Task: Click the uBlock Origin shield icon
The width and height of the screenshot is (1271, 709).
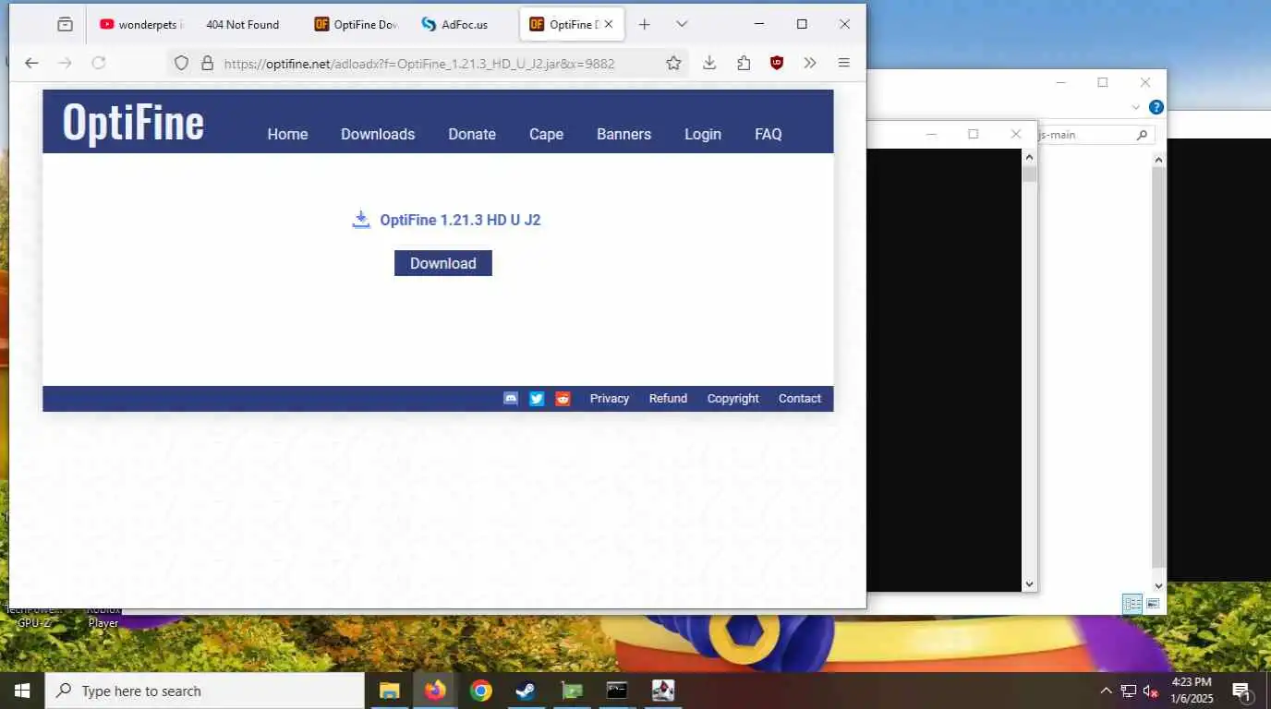Action: [777, 63]
